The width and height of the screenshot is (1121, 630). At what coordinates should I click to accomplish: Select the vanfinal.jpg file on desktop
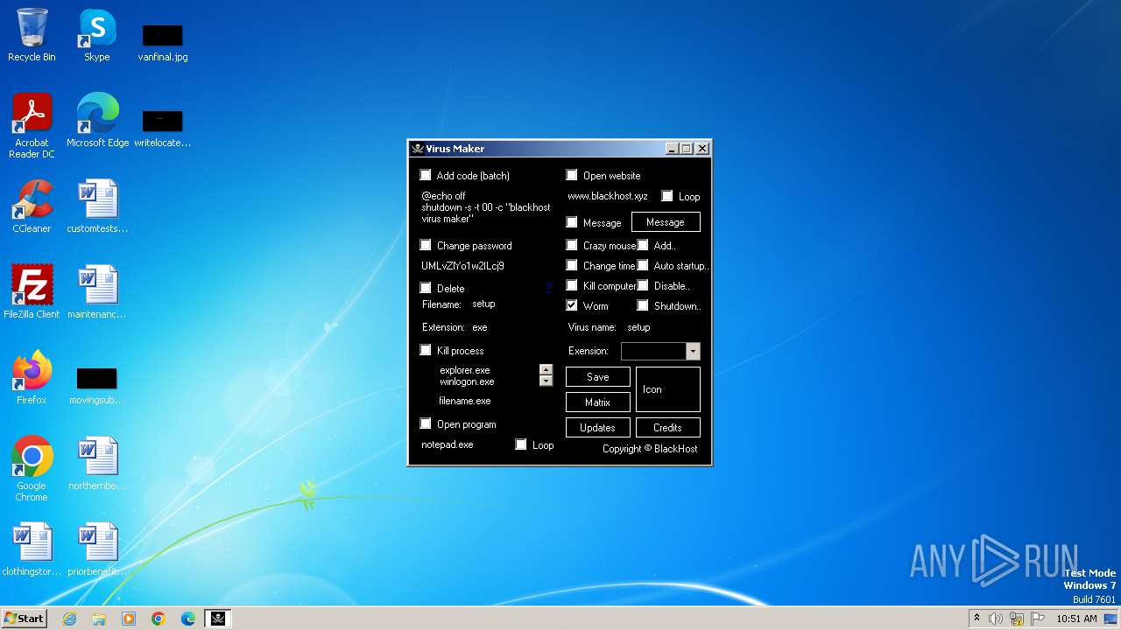(163, 42)
